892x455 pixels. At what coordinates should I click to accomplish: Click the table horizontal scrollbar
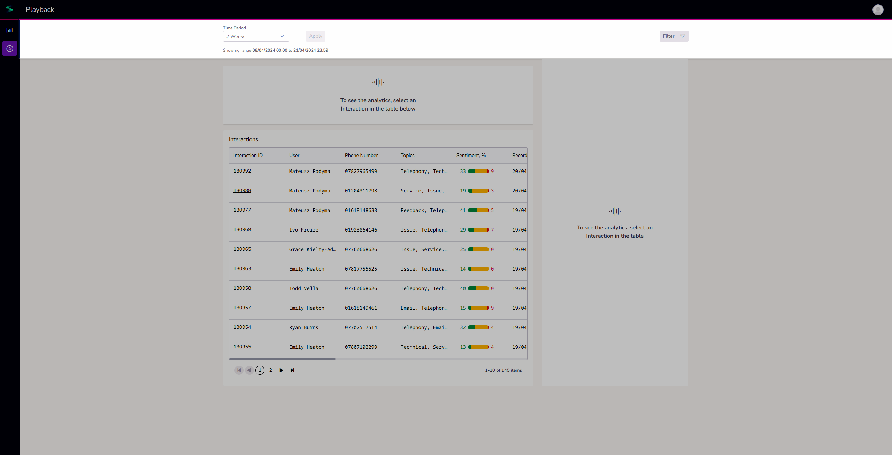(282, 359)
